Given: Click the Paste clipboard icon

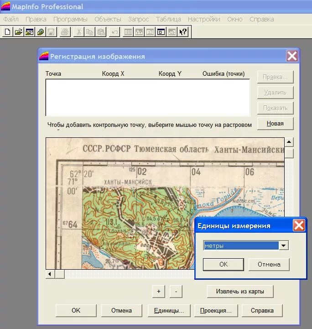Looking at the screenshot, I should 101,32.
